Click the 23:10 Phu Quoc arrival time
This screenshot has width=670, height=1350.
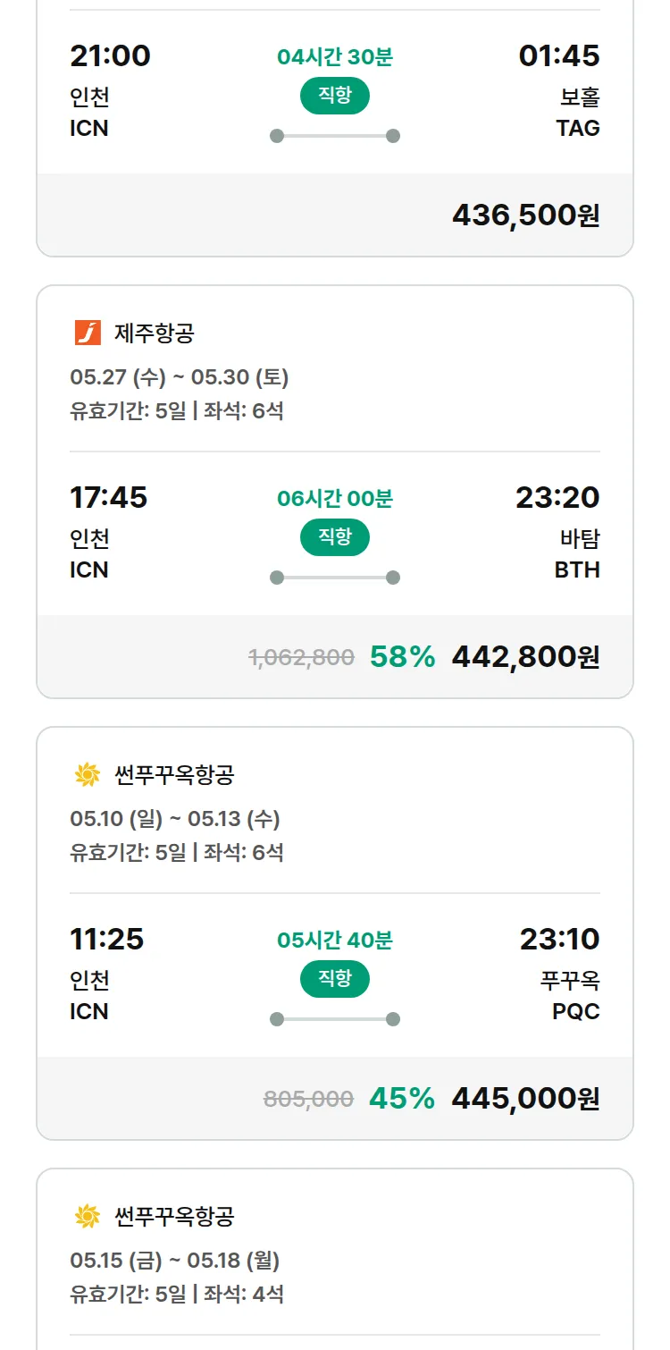click(559, 939)
